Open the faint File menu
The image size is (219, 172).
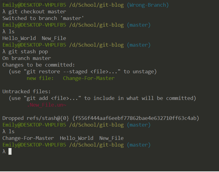[4, 2]
